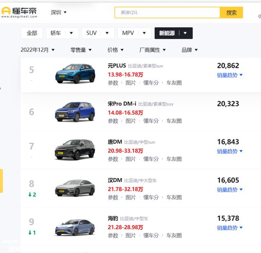Open 车友圈 for 唐DM
This screenshot has height=253, width=261.
click(x=174, y=159)
